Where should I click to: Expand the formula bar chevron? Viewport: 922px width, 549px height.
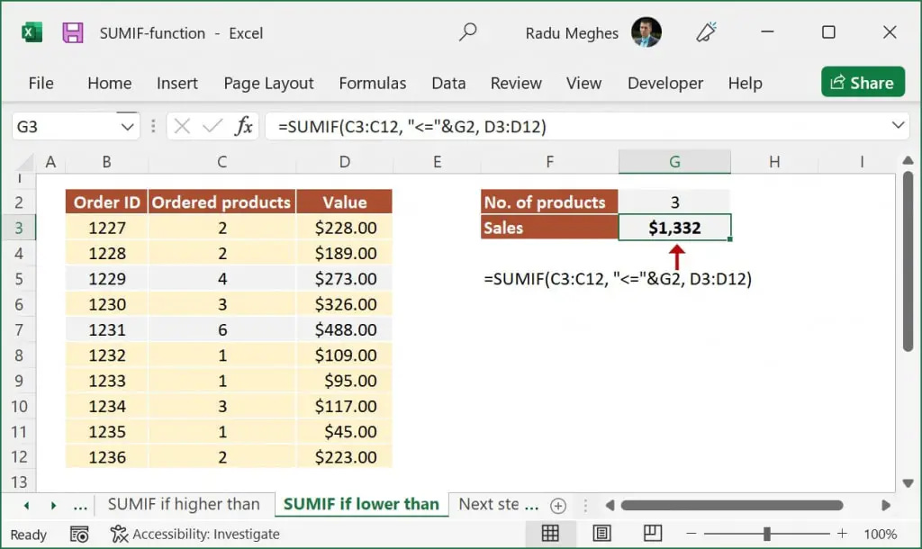(898, 124)
